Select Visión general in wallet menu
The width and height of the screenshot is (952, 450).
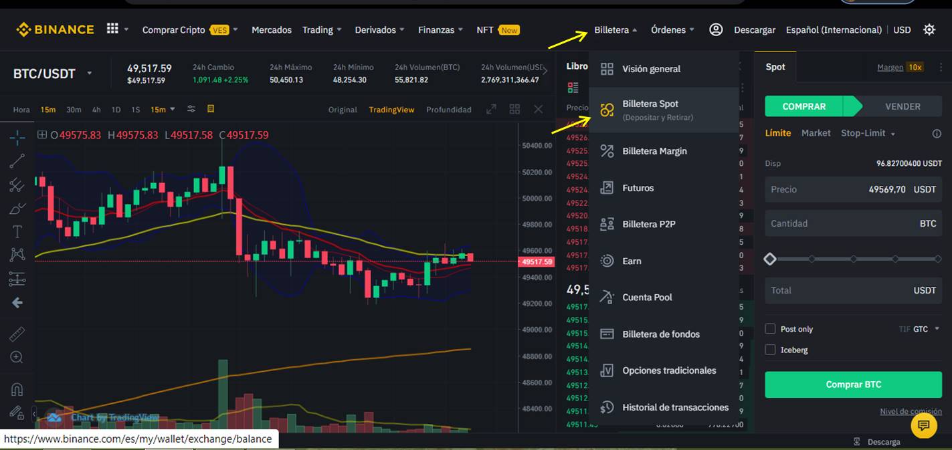664,69
